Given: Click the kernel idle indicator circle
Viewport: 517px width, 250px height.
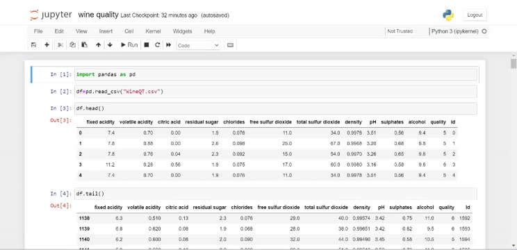Looking at the screenshot, I should [x=484, y=31].
